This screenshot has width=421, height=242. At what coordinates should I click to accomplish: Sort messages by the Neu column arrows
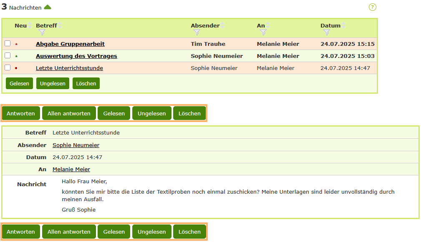pos(30,26)
